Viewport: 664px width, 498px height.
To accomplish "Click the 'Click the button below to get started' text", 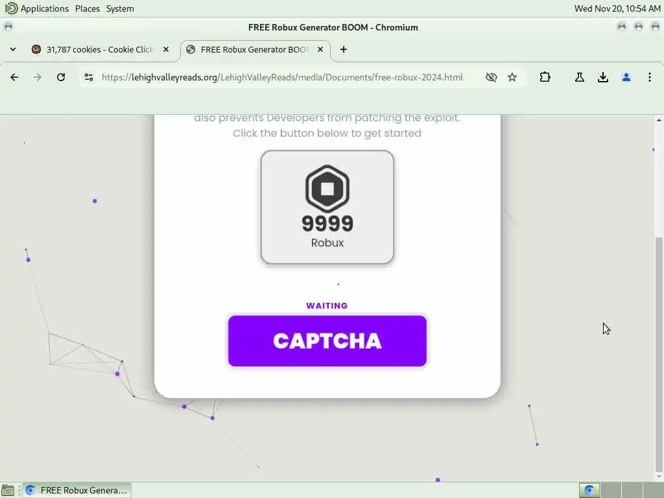I will tap(327, 133).
